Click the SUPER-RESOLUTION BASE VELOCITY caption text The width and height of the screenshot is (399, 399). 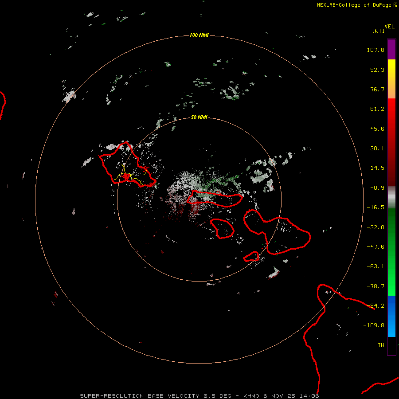[x=140, y=396]
